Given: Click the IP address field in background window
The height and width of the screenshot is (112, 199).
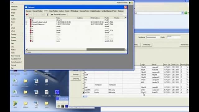Looking at the screenshot, I should [153, 37].
